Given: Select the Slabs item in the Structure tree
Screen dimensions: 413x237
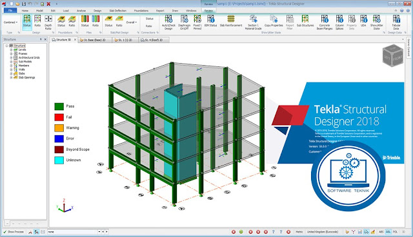Looking at the screenshot, I should pyautogui.click(x=21, y=73).
